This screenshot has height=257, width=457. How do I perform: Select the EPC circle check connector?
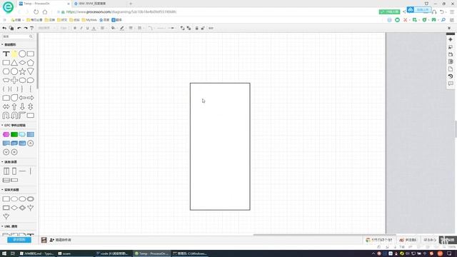point(6,152)
